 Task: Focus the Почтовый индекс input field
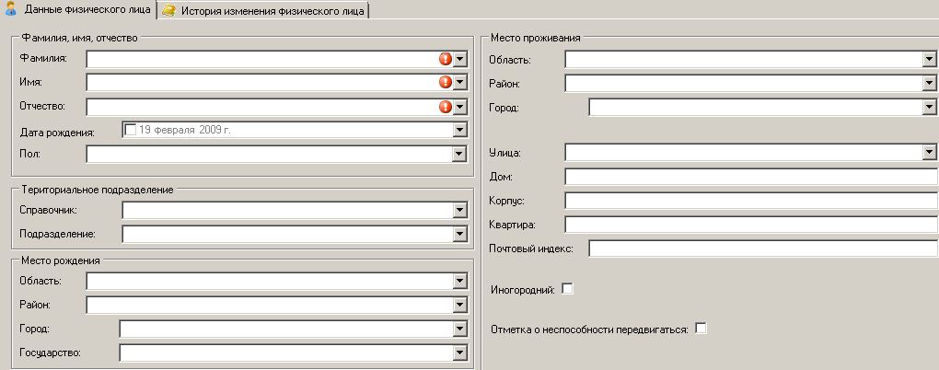pyautogui.click(x=763, y=249)
